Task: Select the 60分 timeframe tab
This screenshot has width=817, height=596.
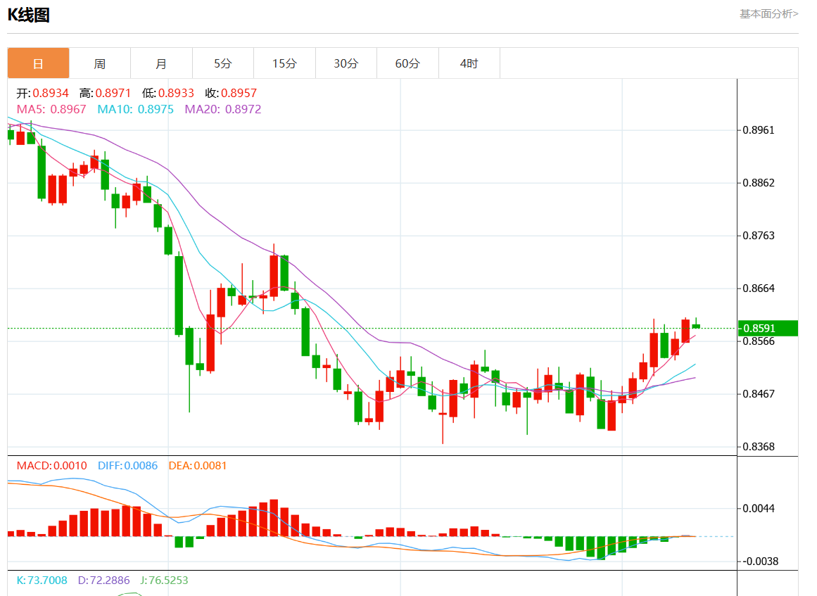Action: (x=407, y=63)
